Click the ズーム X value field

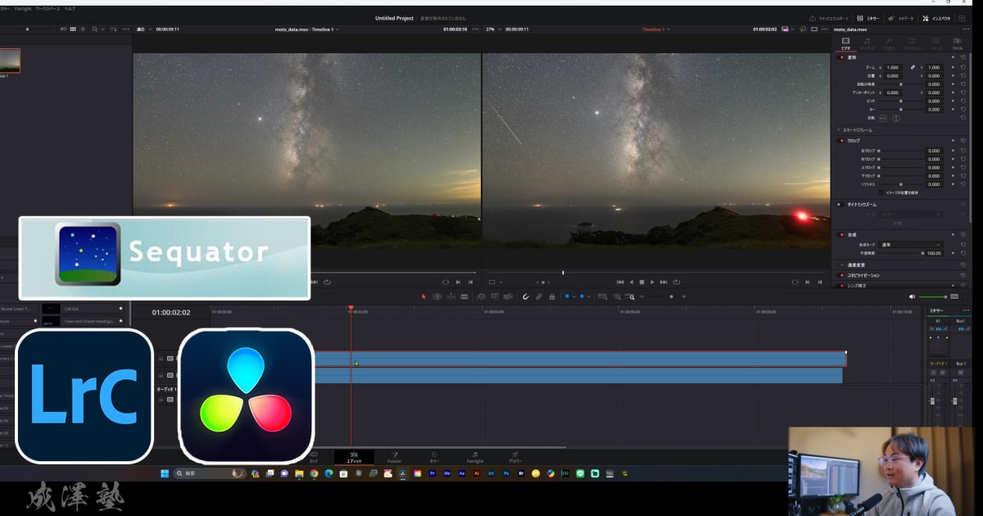click(892, 67)
